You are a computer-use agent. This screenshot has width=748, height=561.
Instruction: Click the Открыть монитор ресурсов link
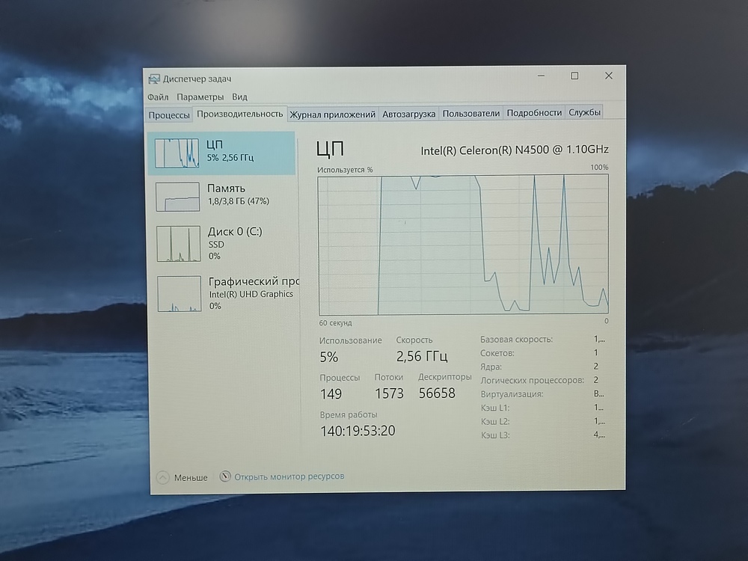pyautogui.click(x=289, y=476)
